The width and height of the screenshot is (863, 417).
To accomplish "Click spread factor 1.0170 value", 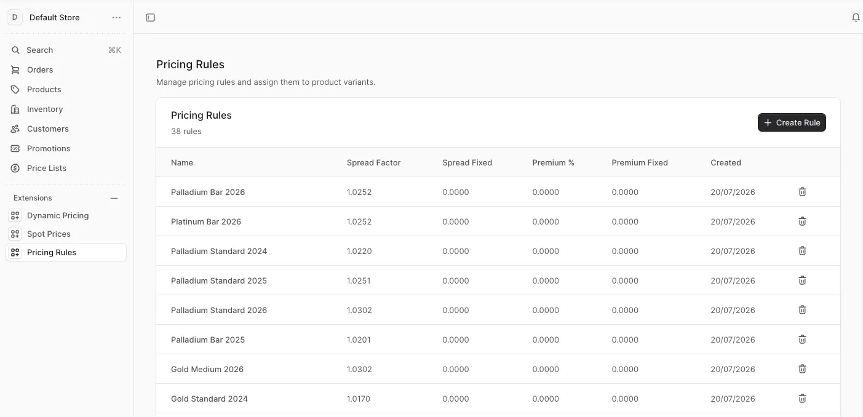I will (x=359, y=399).
